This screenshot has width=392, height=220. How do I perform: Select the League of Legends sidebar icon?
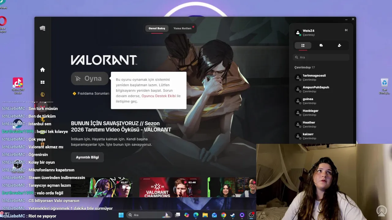[43, 94]
